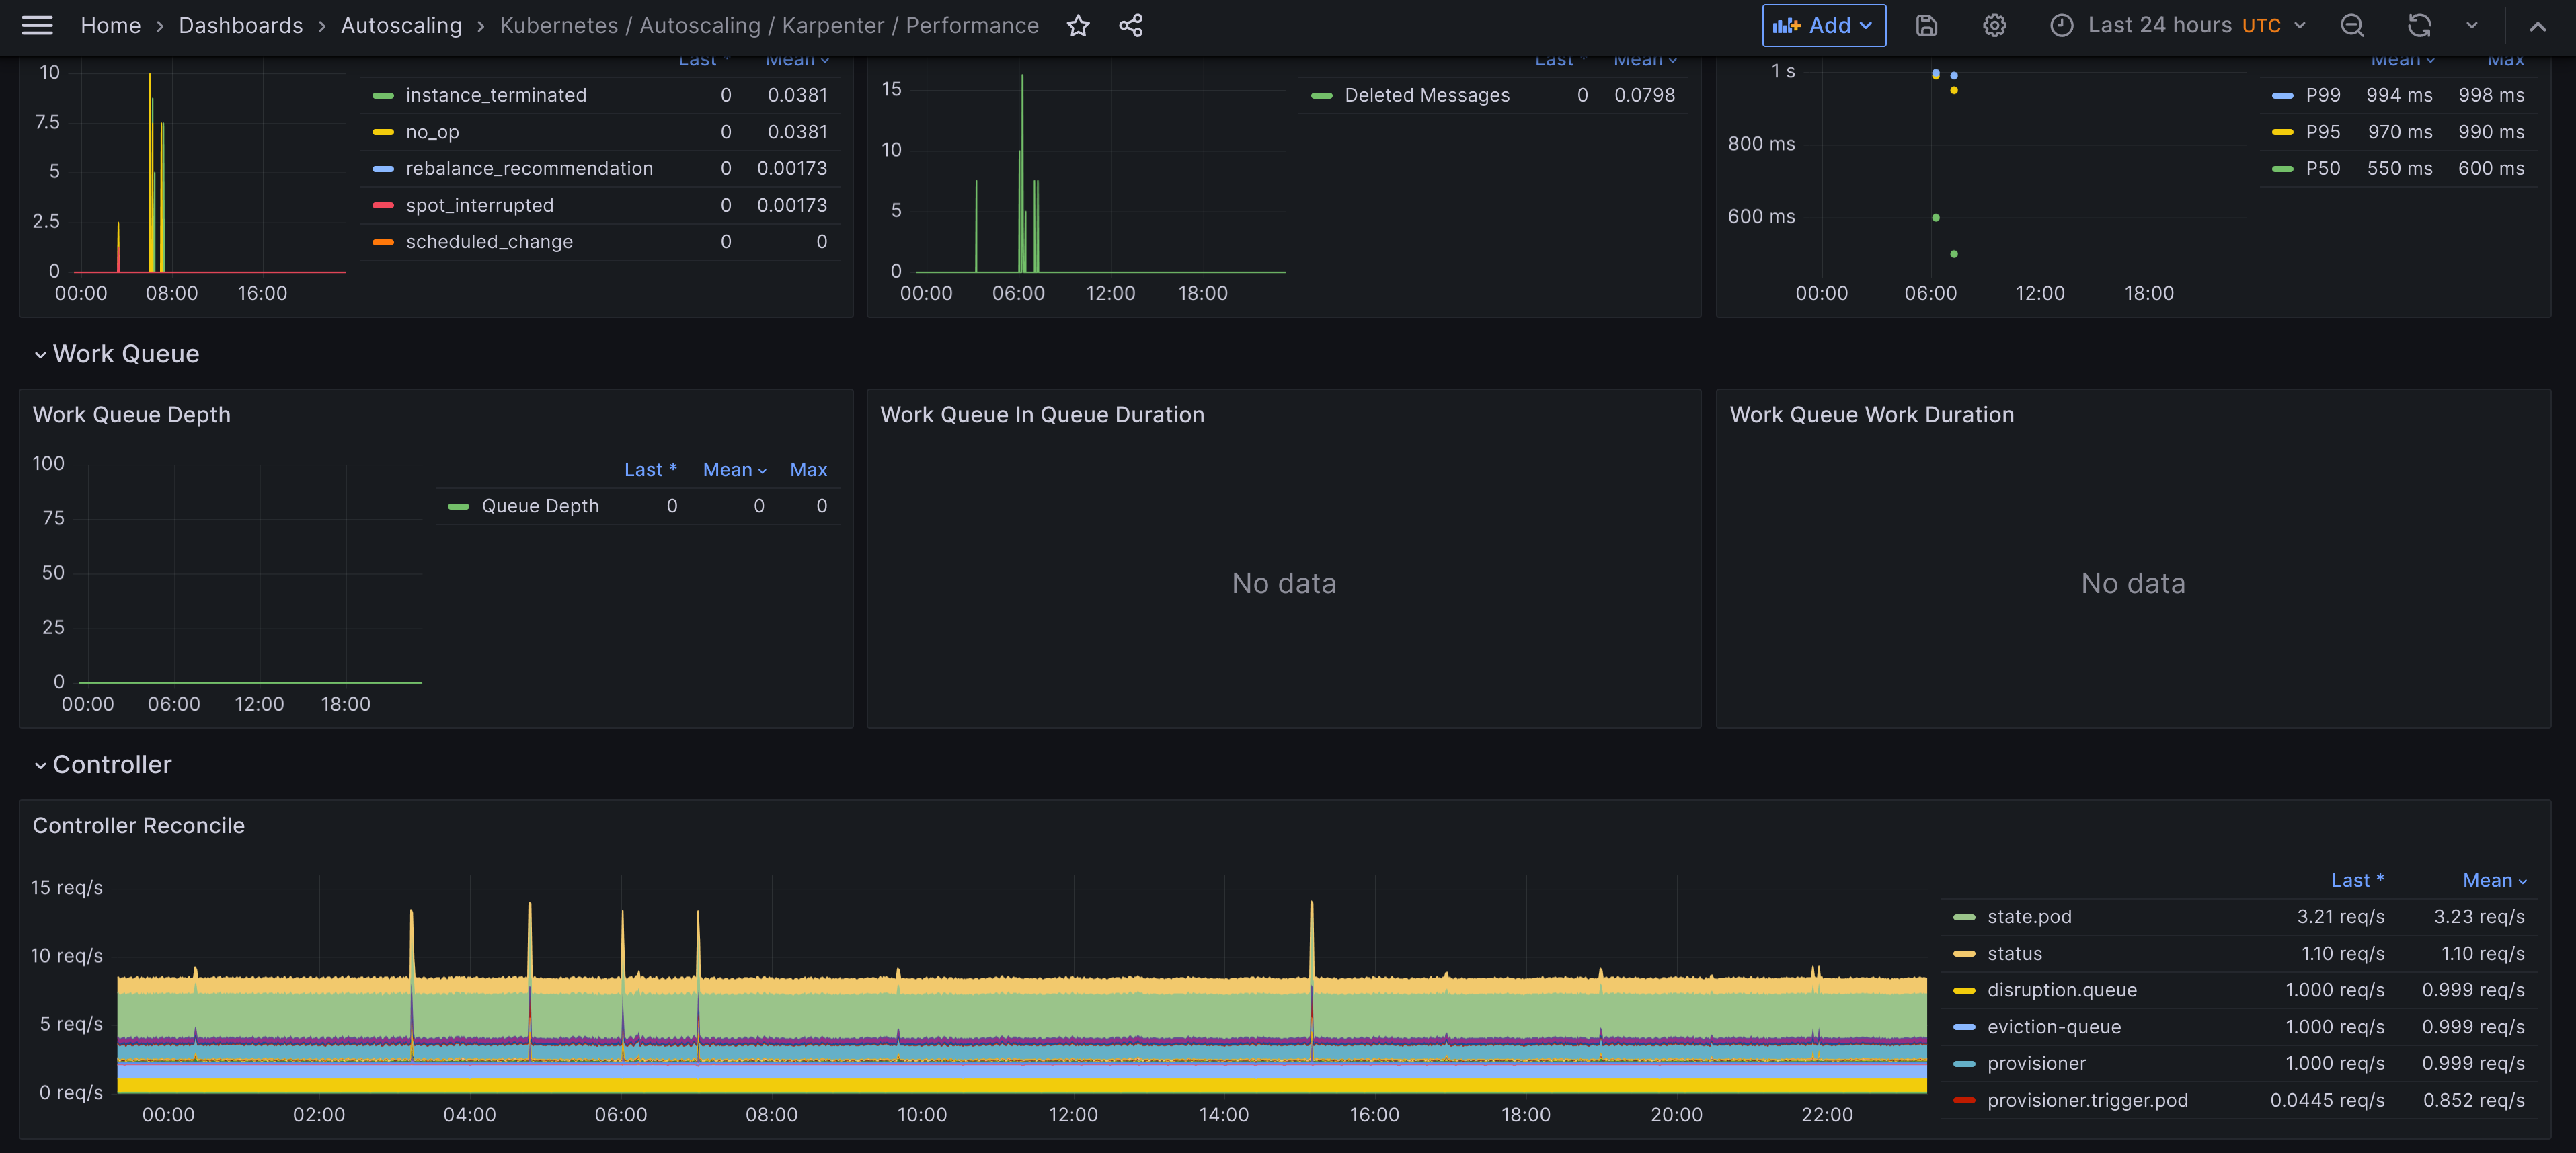Open dashboard settings gear
Viewport: 2576px width, 1153px height.
(x=1994, y=25)
